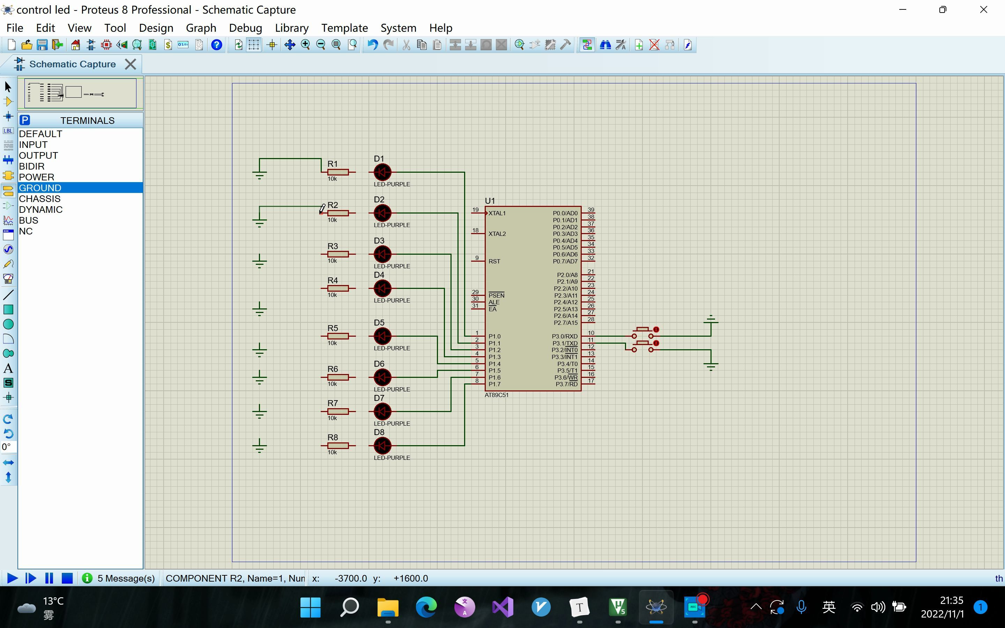Click the X-mirror horizontal flip icon
1005x628 pixels.
pyautogui.click(x=8, y=462)
